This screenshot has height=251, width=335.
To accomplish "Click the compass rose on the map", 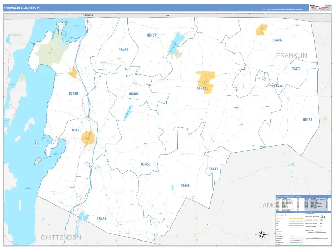I will tap(262, 235).
